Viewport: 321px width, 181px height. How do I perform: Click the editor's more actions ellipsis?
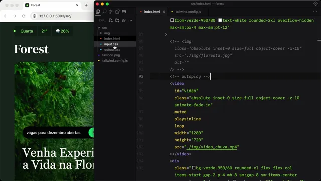click(315, 12)
